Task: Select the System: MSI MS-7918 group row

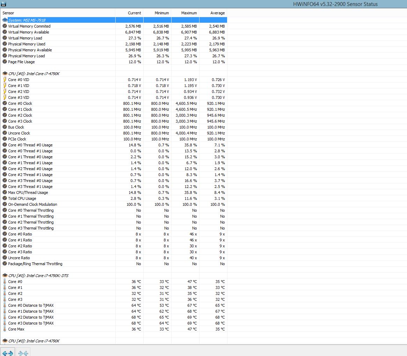Action: (x=114, y=20)
